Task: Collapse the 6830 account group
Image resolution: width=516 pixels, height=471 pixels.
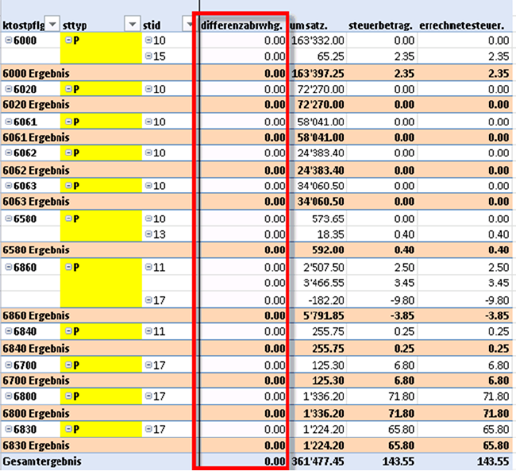Action: point(9,429)
